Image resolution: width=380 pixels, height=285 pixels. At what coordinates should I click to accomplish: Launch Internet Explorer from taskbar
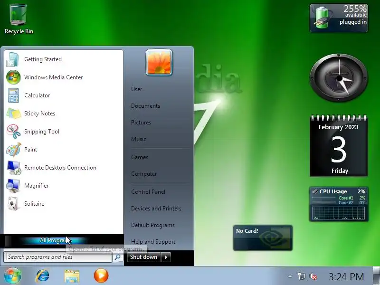[42, 276]
